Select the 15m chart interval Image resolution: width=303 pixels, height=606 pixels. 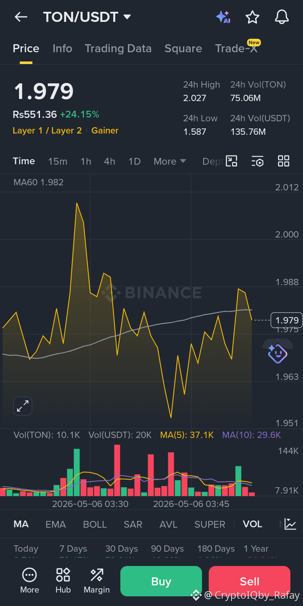tap(58, 161)
